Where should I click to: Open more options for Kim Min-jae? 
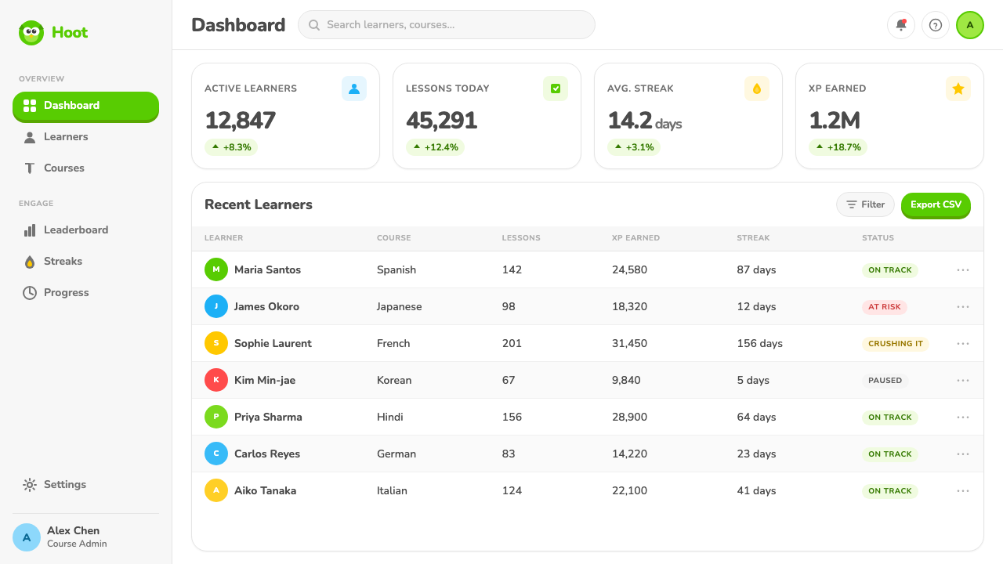(x=963, y=380)
